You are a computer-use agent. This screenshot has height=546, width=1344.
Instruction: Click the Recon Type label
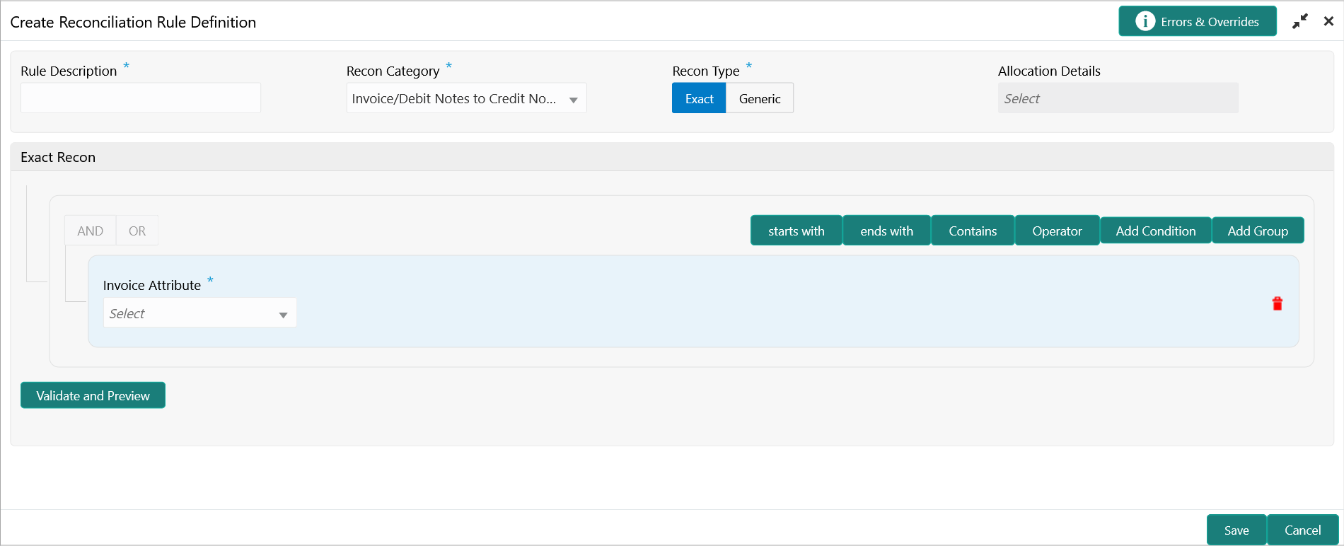[705, 71]
